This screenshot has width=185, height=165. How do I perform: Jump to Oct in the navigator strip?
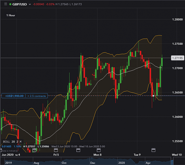64,163
